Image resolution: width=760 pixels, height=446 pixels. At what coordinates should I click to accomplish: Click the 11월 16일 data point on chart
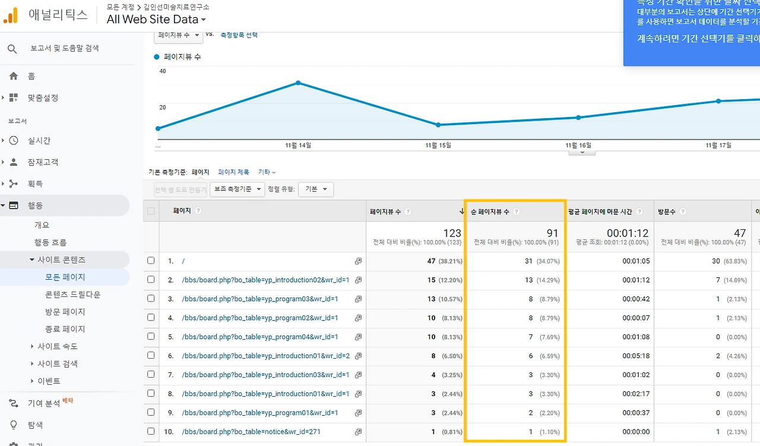tap(578, 118)
